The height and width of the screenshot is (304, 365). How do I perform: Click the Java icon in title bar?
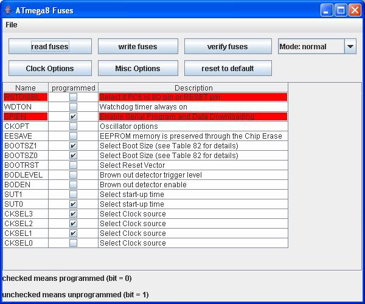point(9,10)
